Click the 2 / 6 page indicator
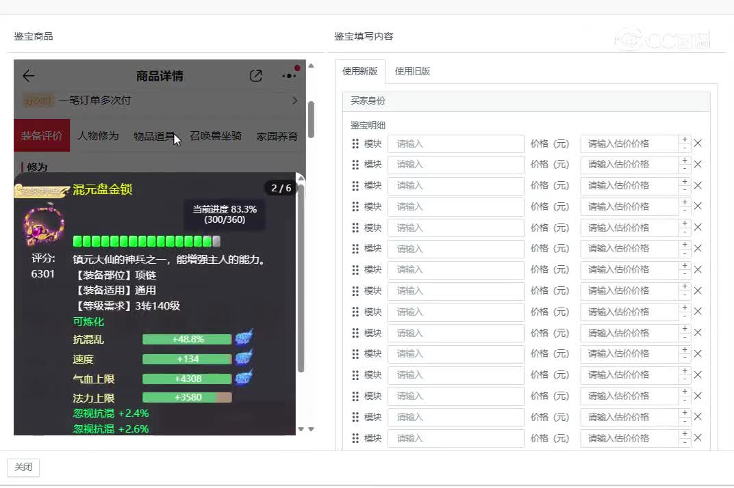 point(281,188)
